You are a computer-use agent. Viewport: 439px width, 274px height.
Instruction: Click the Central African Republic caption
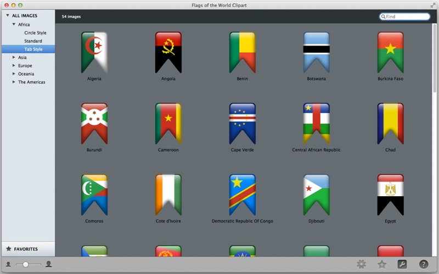pos(317,150)
